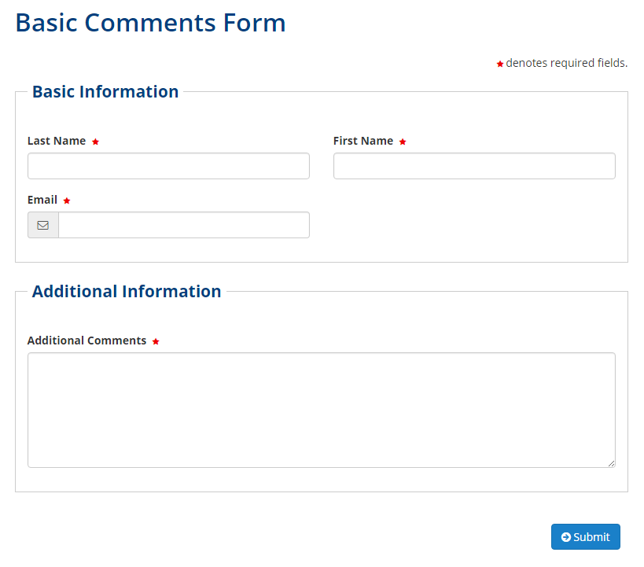644x567 pixels.
Task: Click the red star next to Last Name
Action: click(95, 142)
